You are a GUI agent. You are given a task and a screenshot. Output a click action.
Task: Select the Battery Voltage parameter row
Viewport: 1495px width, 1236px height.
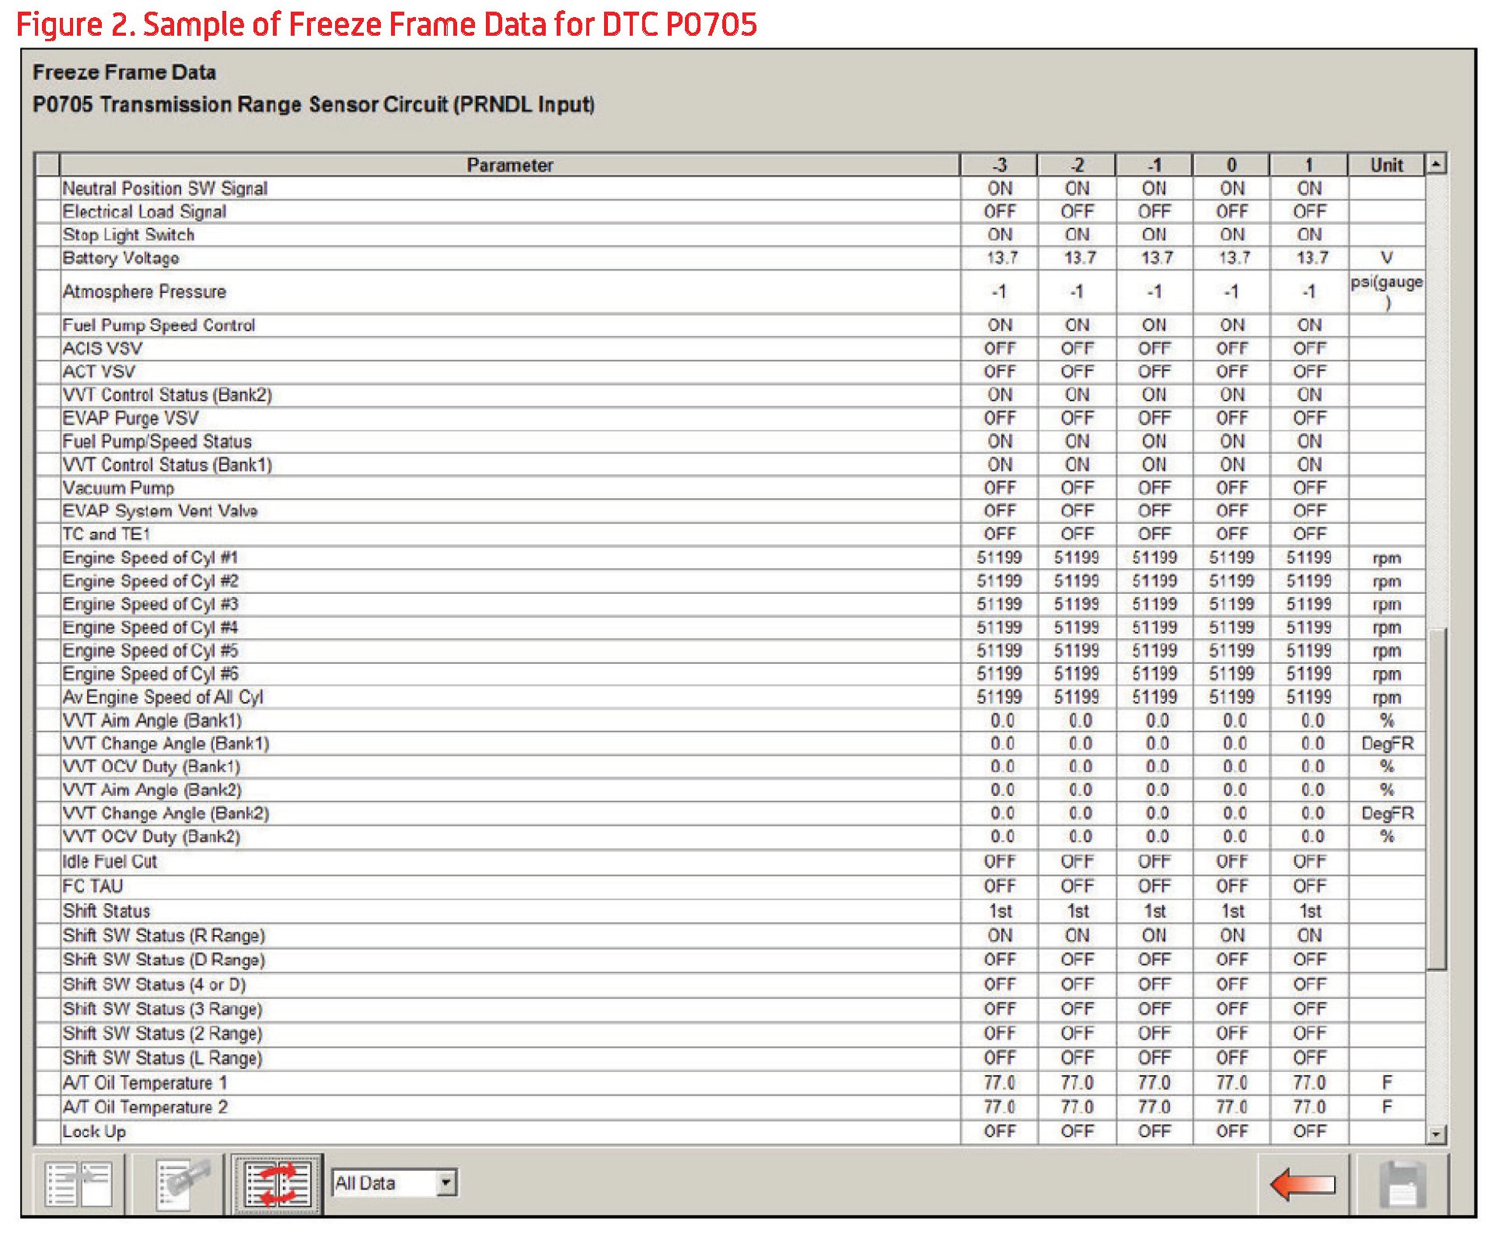(x=121, y=258)
